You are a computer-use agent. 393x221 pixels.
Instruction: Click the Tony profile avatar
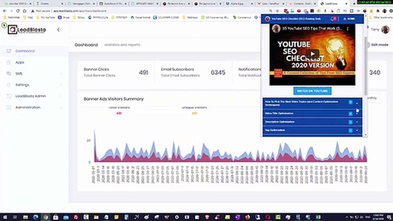tap(385, 29)
